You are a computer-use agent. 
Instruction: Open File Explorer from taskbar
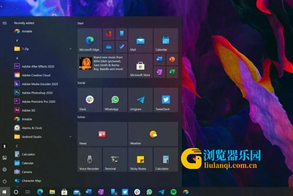pos(52,192)
